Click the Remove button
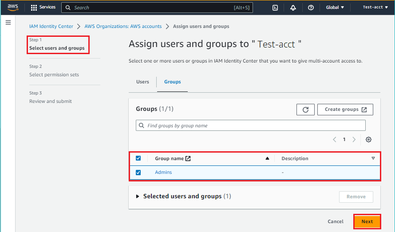The image size is (395, 232). coord(356,197)
